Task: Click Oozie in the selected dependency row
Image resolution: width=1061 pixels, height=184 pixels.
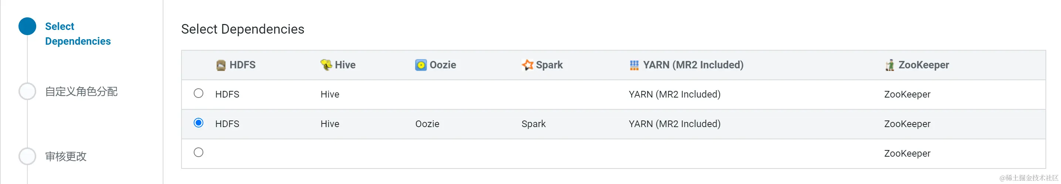Action: (x=427, y=124)
